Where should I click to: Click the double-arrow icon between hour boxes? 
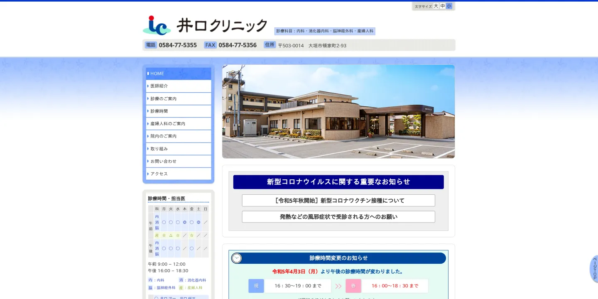(338, 286)
